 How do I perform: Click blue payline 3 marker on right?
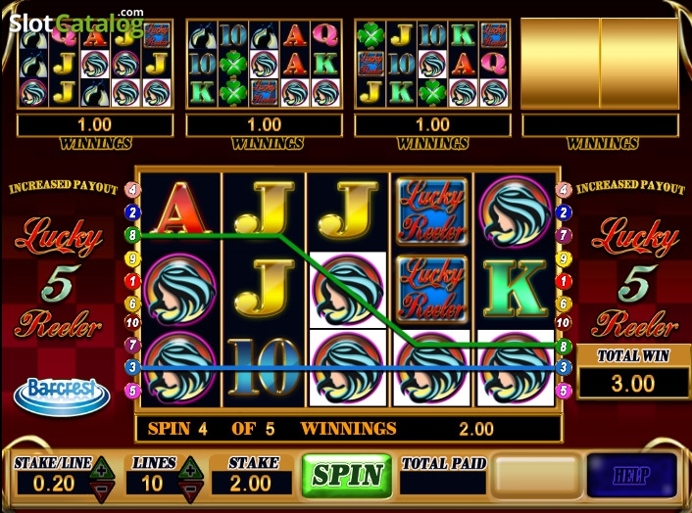(x=564, y=367)
